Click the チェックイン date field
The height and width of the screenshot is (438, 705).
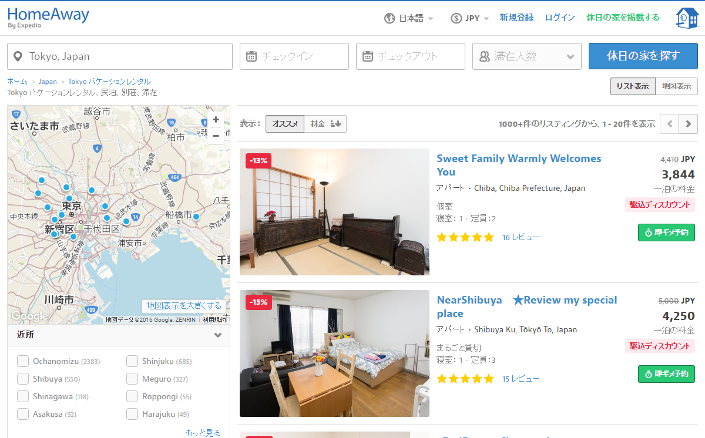point(294,56)
